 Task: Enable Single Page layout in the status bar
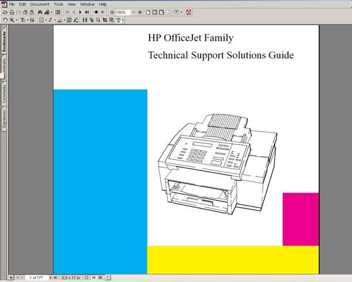pyautogui.click(x=86, y=278)
